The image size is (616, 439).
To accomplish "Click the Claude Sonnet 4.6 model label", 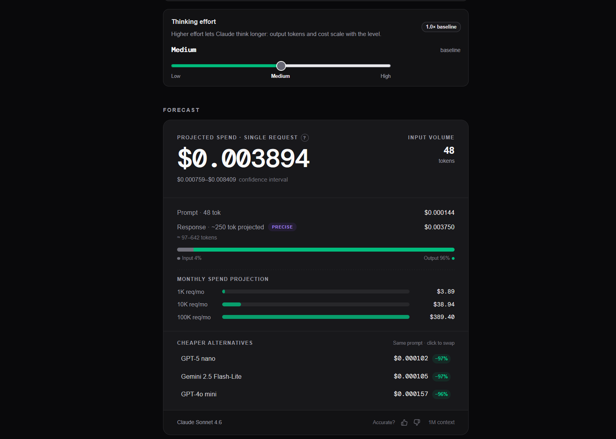I will click(x=199, y=422).
